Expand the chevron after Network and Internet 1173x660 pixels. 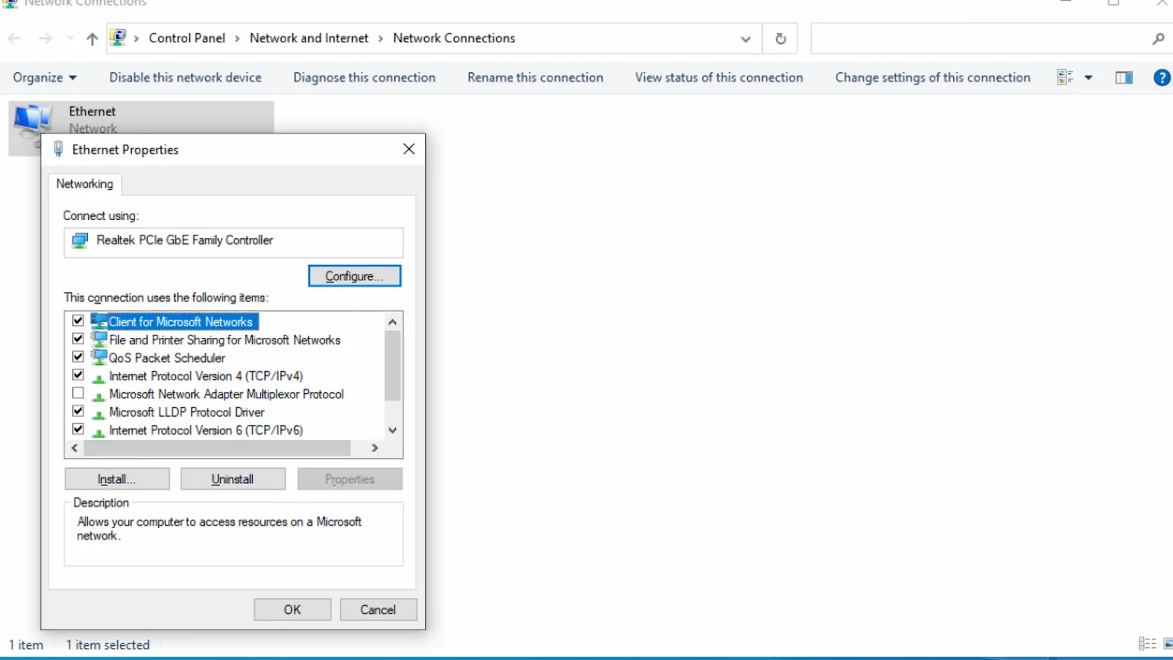click(380, 39)
